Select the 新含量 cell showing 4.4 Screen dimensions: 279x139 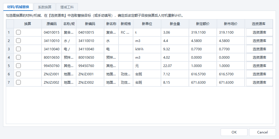[x=175, y=41]
